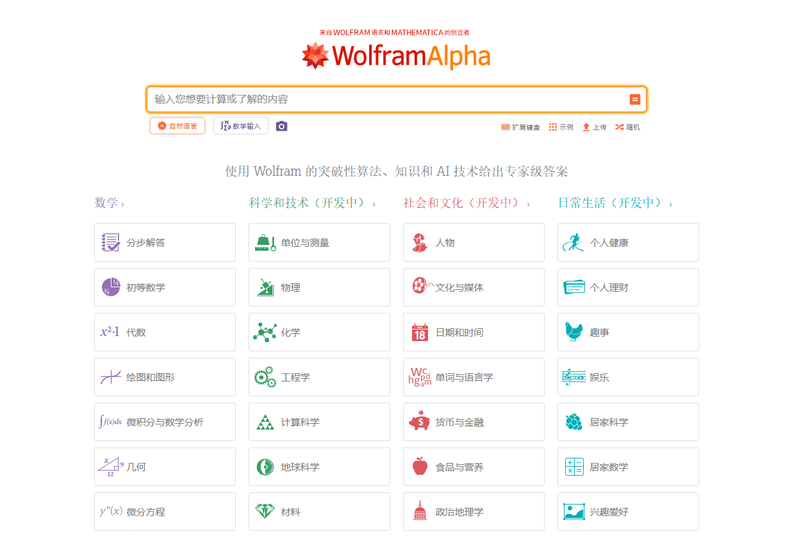Viewport: 785px width, 536px height.
Task: Select 自然语言 input mode
Action: 178,126
